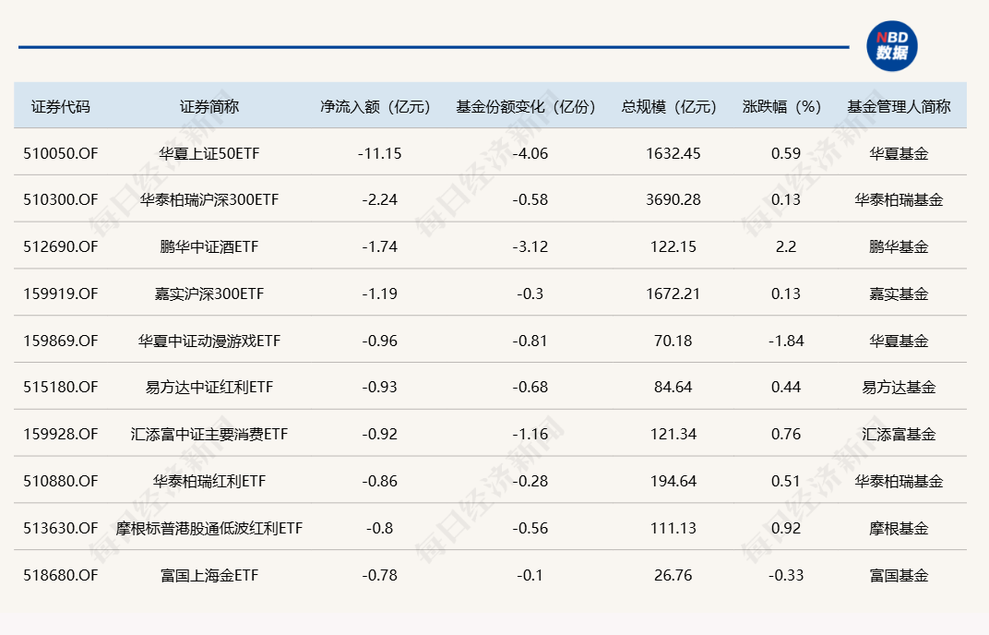
Task: Select the 华夏中证动漫游戏ETF entry
Action: point(209,341)
